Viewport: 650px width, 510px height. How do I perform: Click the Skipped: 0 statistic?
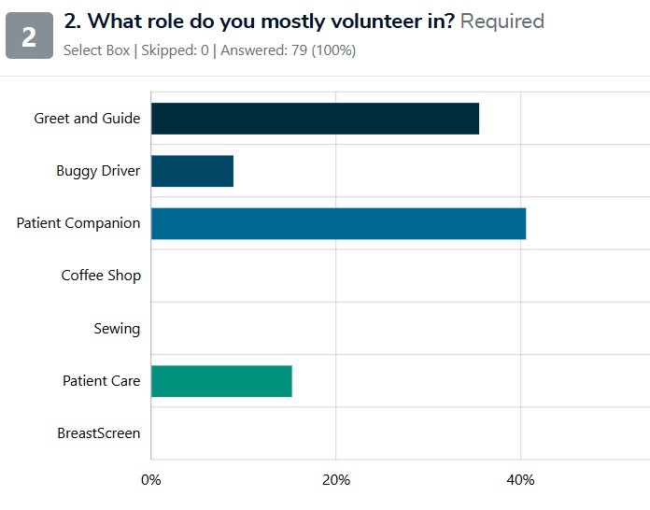(171, 50)
